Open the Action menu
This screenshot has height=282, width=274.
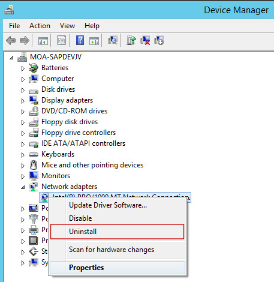[x=40, y=26]
